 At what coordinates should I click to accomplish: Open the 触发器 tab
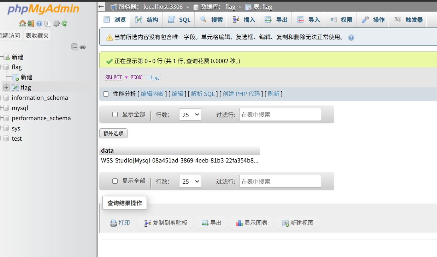click(x=408, y=20)
